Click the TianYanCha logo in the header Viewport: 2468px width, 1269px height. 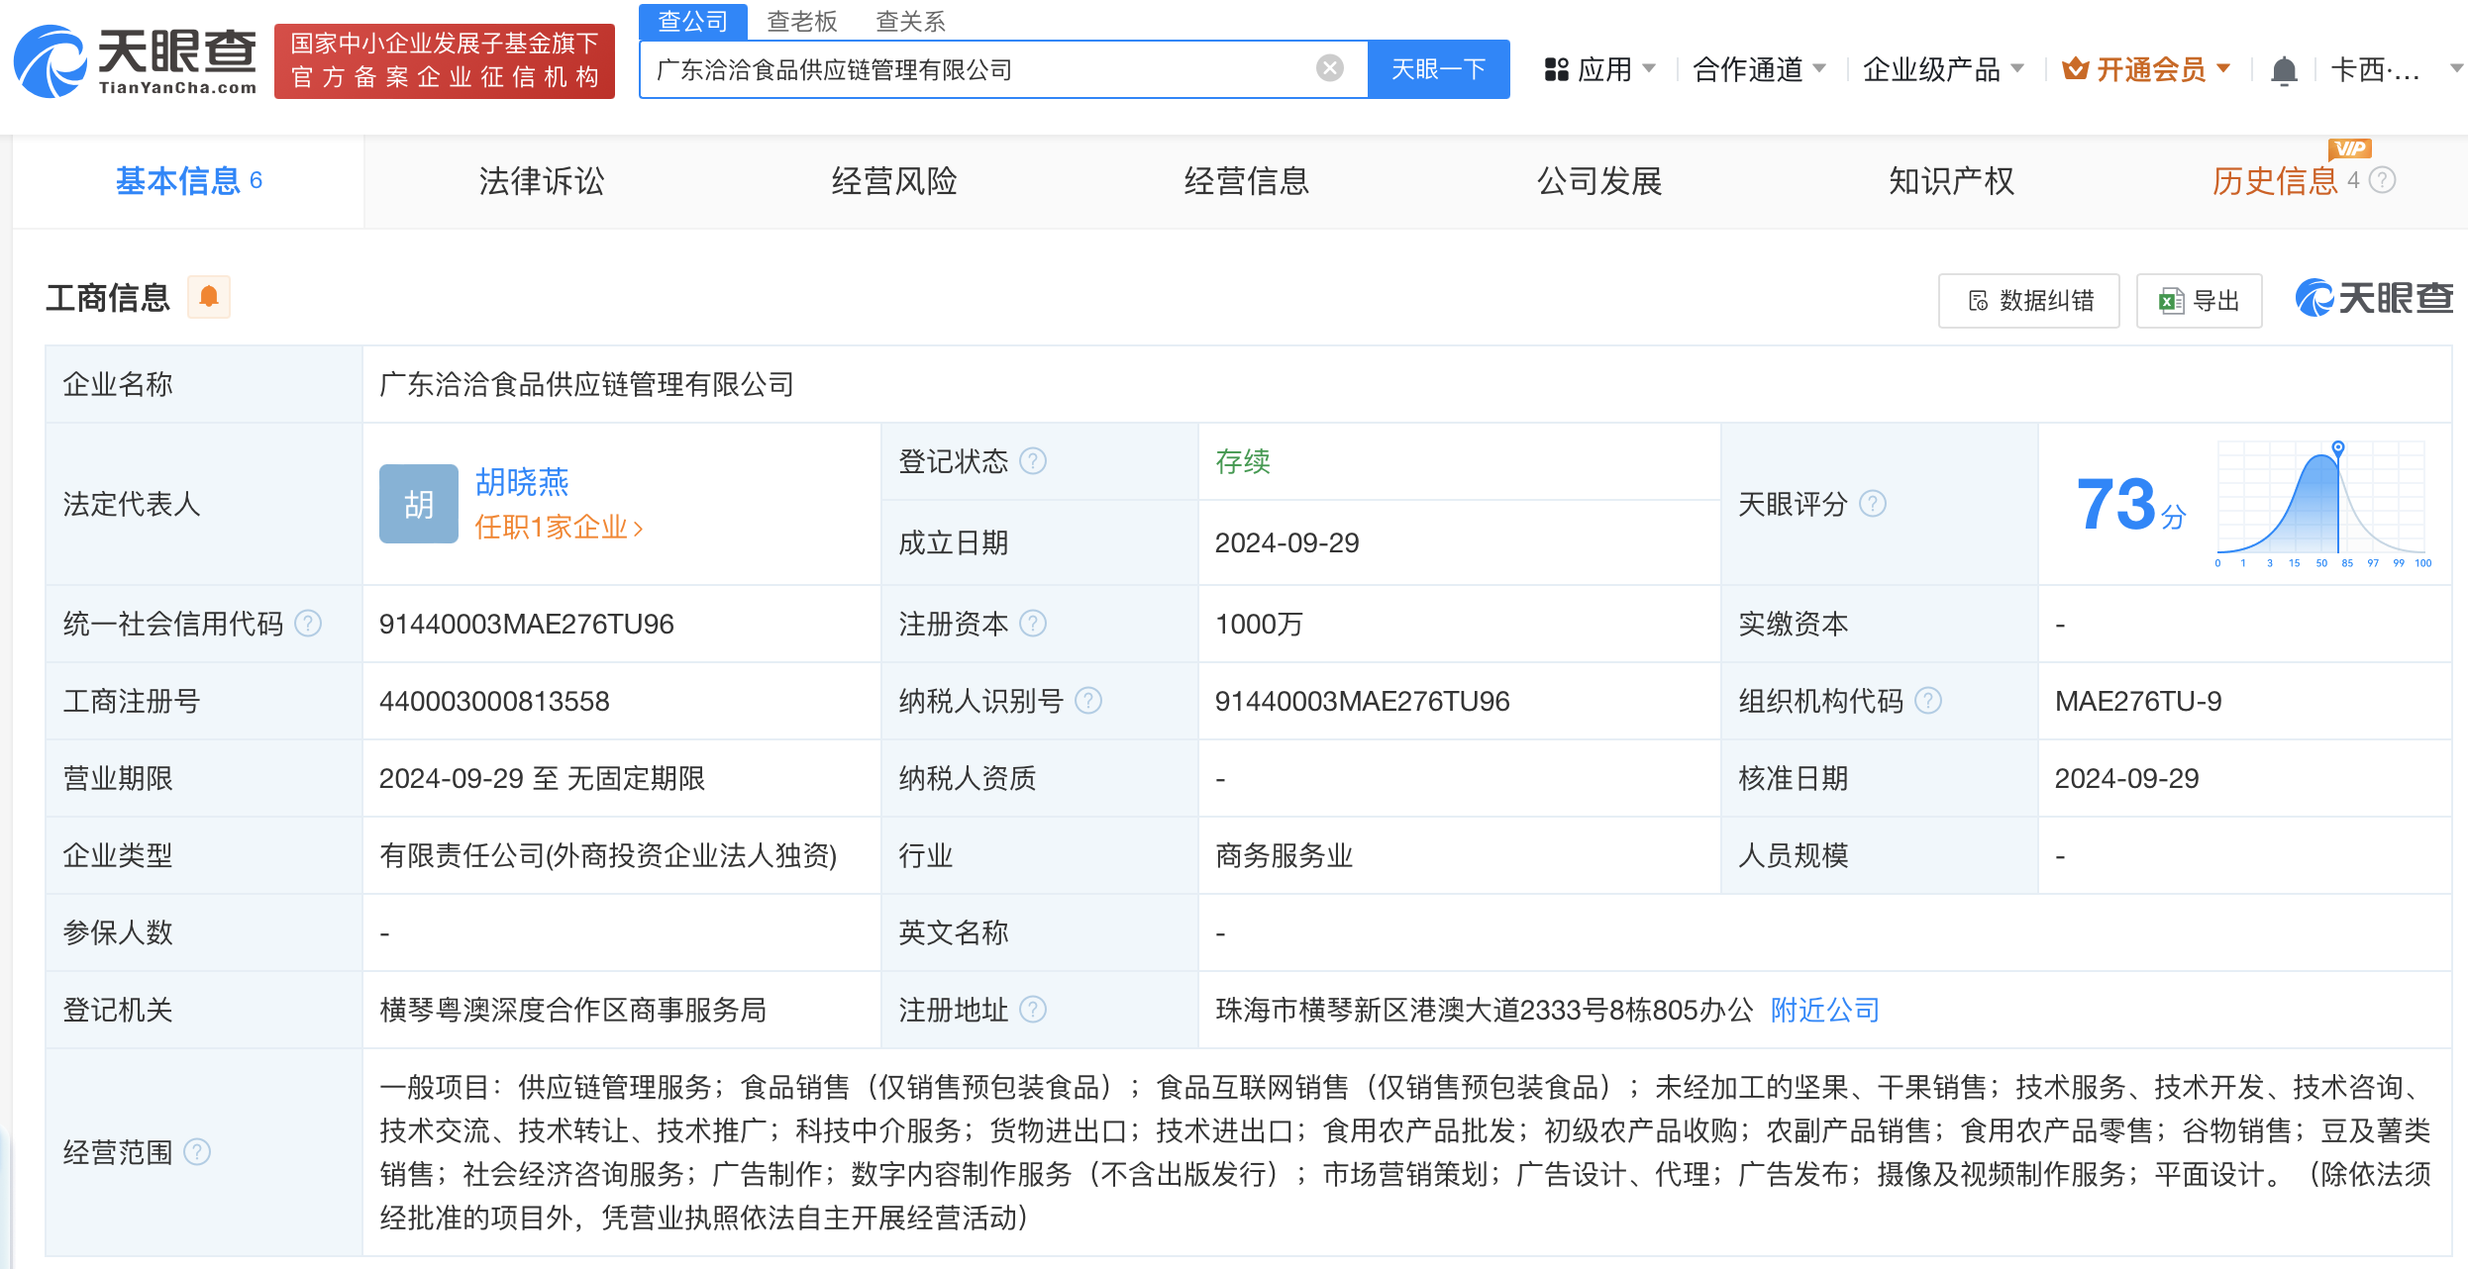point(136,61)
